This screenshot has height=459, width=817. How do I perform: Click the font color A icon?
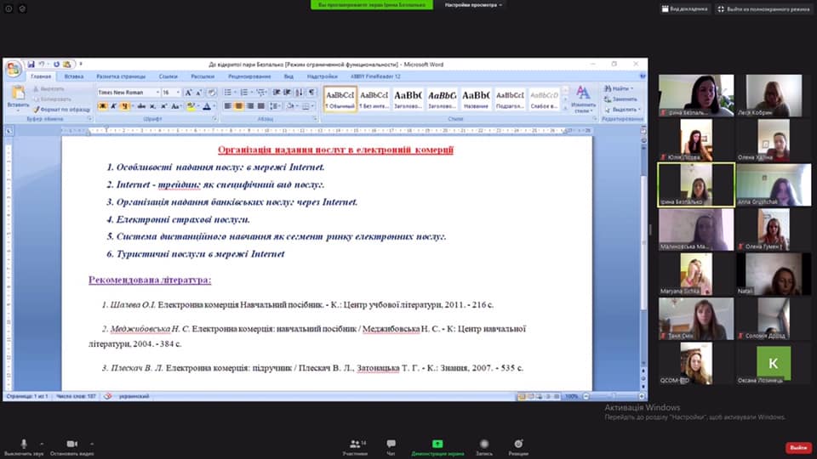coord(207,106)
